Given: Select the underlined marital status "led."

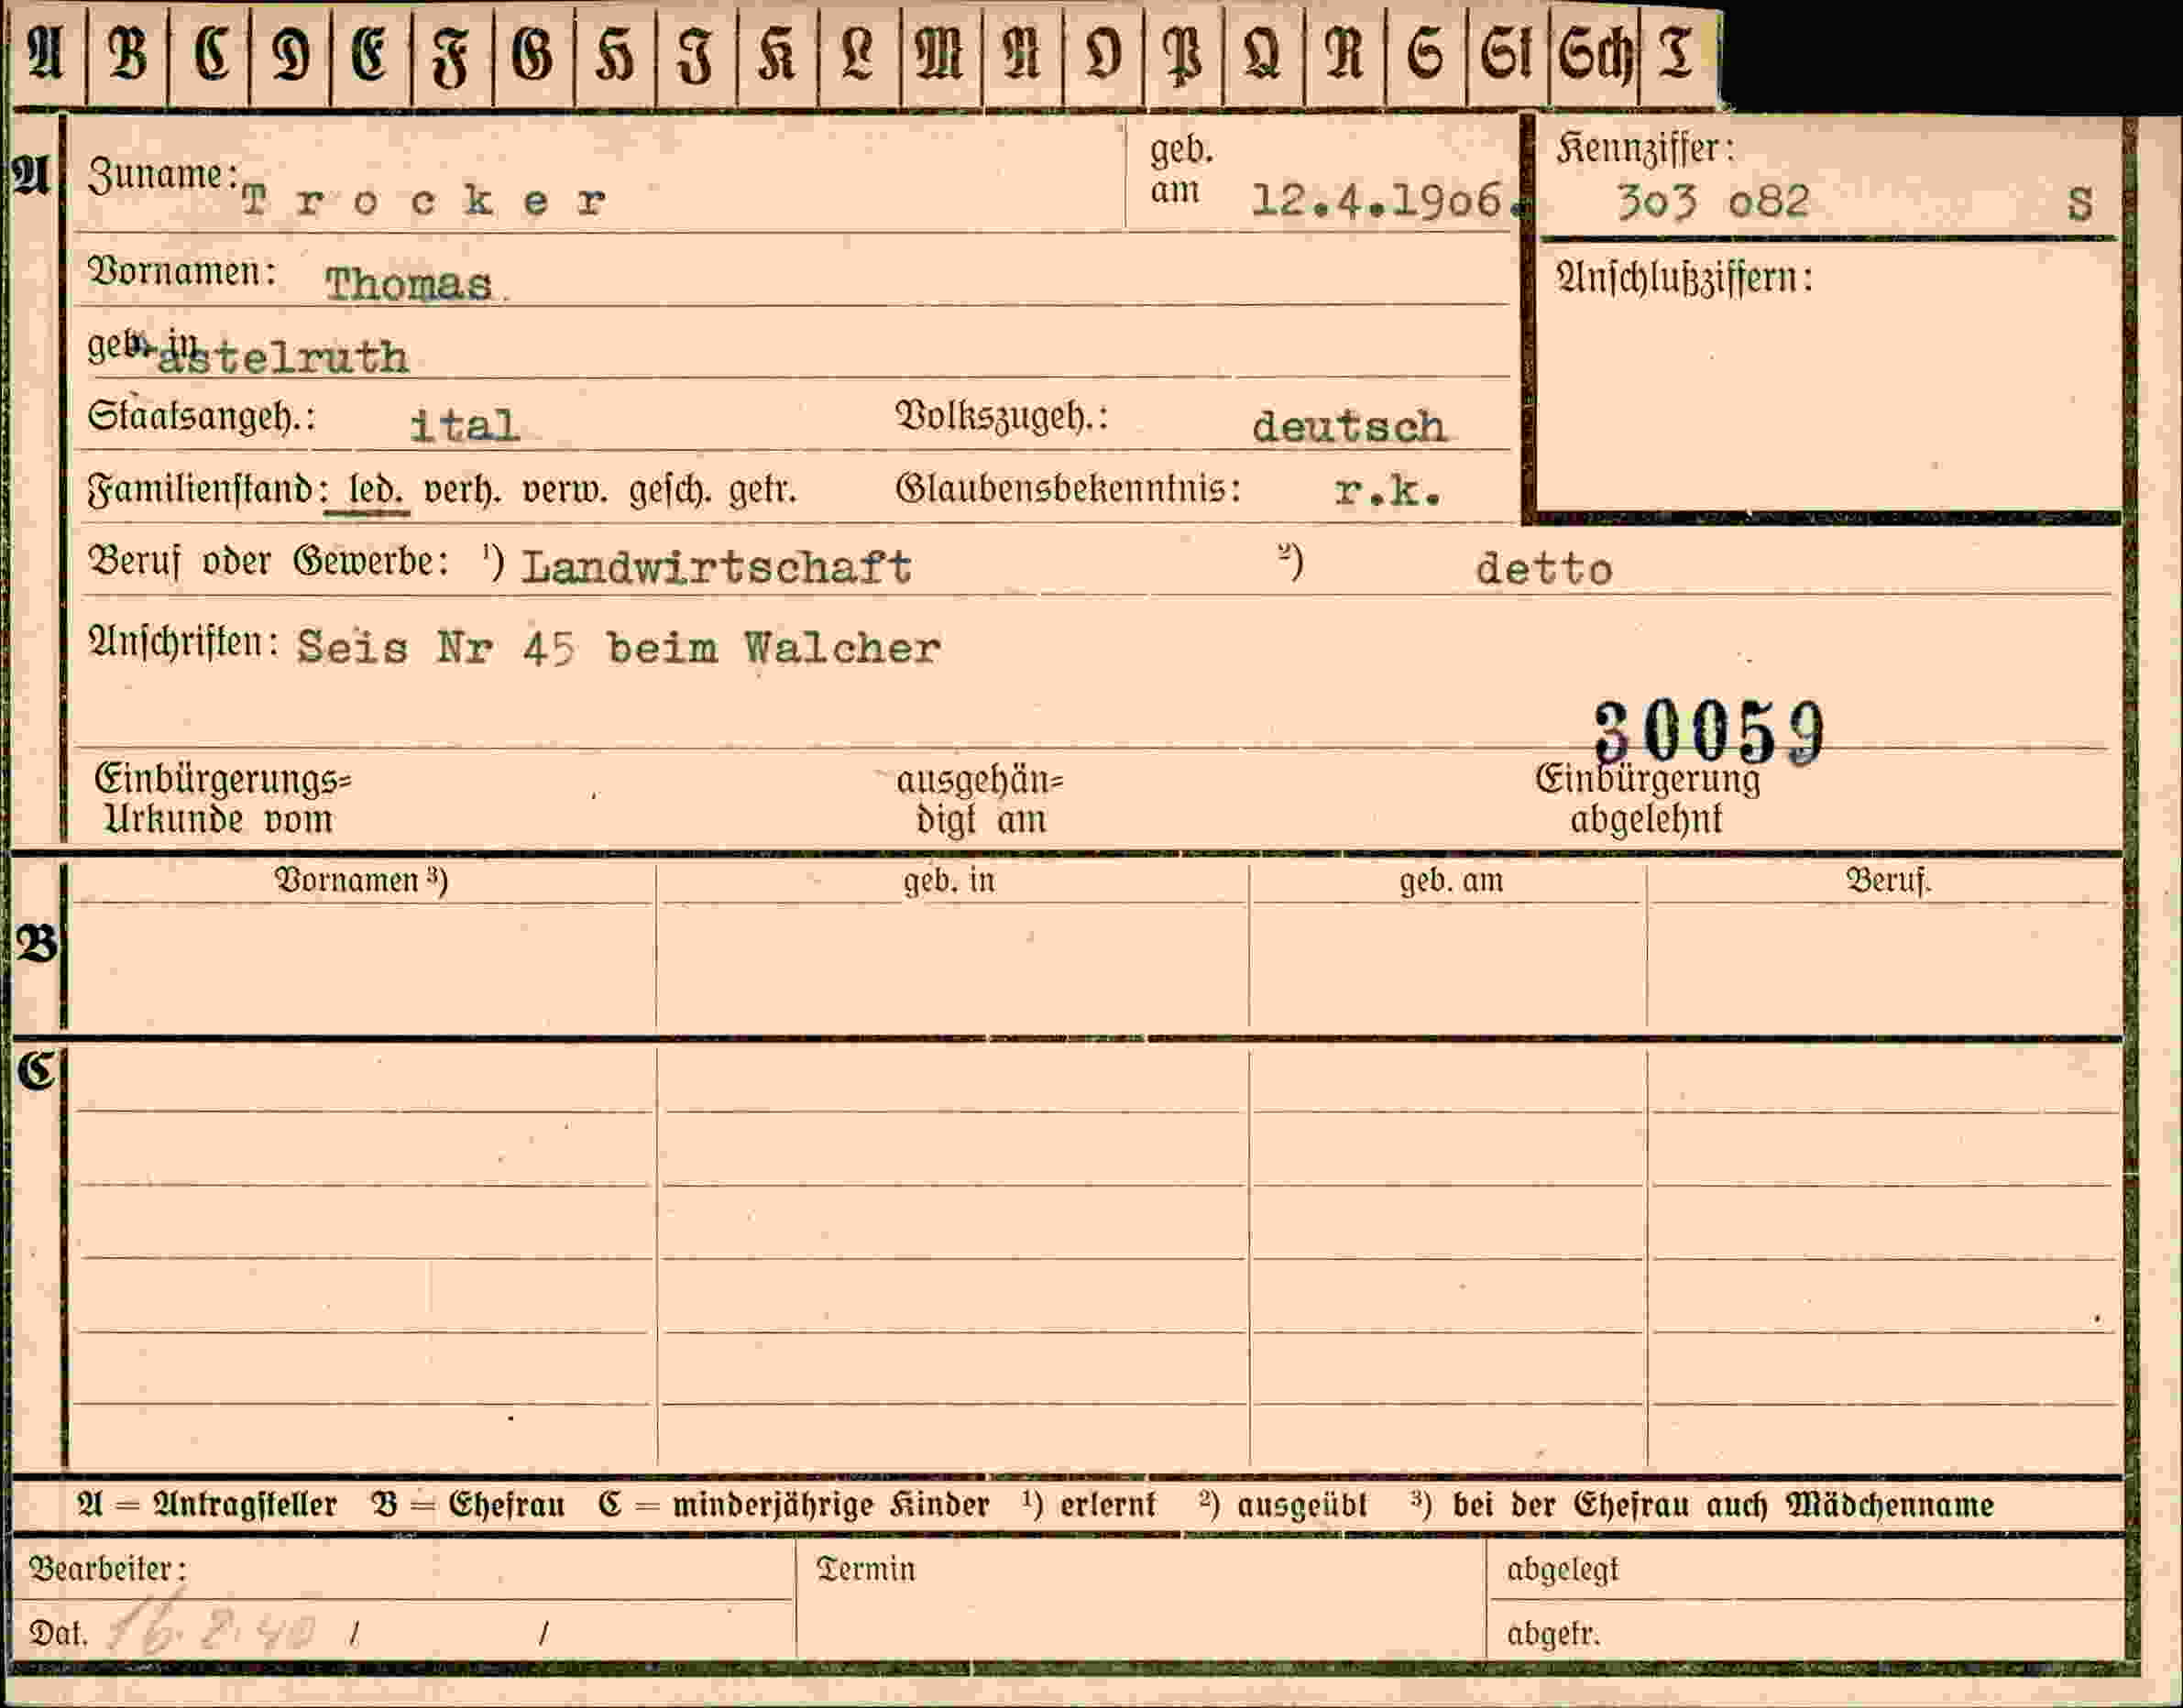Looking at the screenshot, I should pos(375,491).
